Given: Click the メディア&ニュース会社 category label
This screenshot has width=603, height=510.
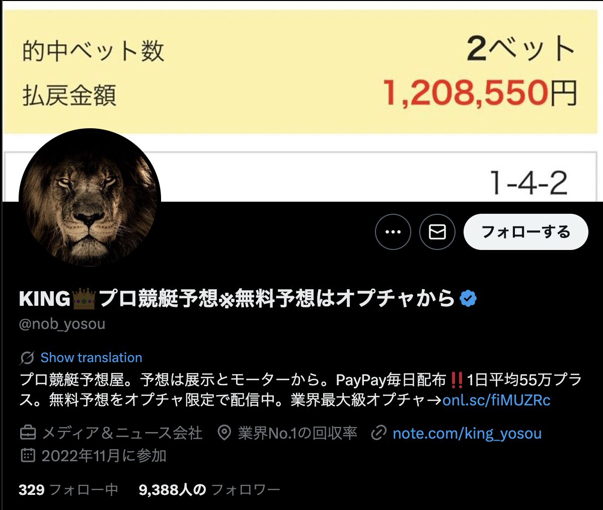Looking at the screenshot, I should click(122, 433).
